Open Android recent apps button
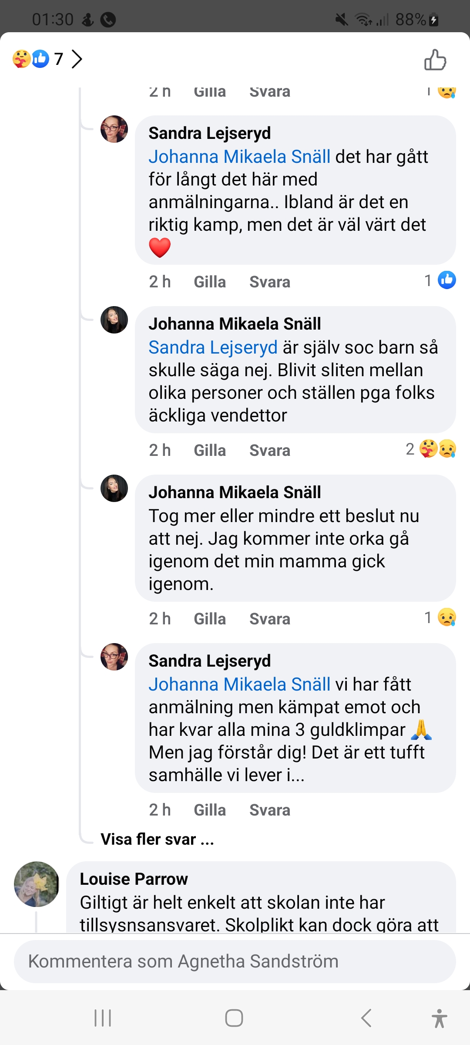The width and height of the screenshot is (470, 1045). [103, 1018]
